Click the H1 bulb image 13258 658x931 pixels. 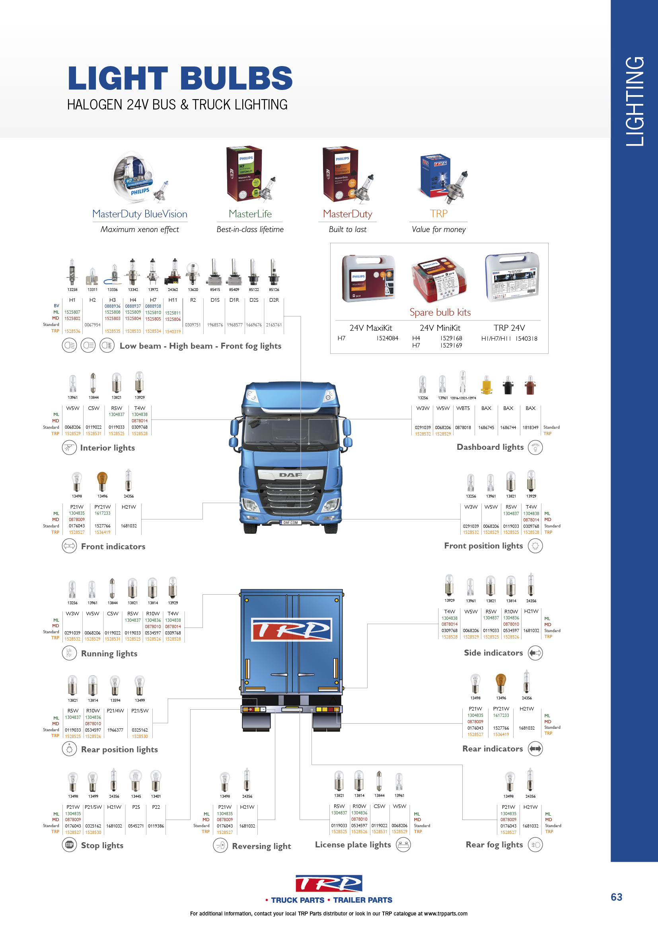coord(72,272)
